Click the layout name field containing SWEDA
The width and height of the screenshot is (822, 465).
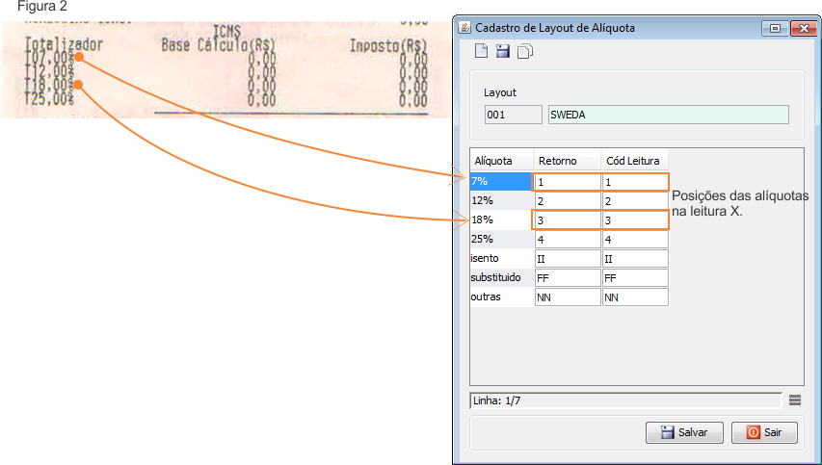667,116
